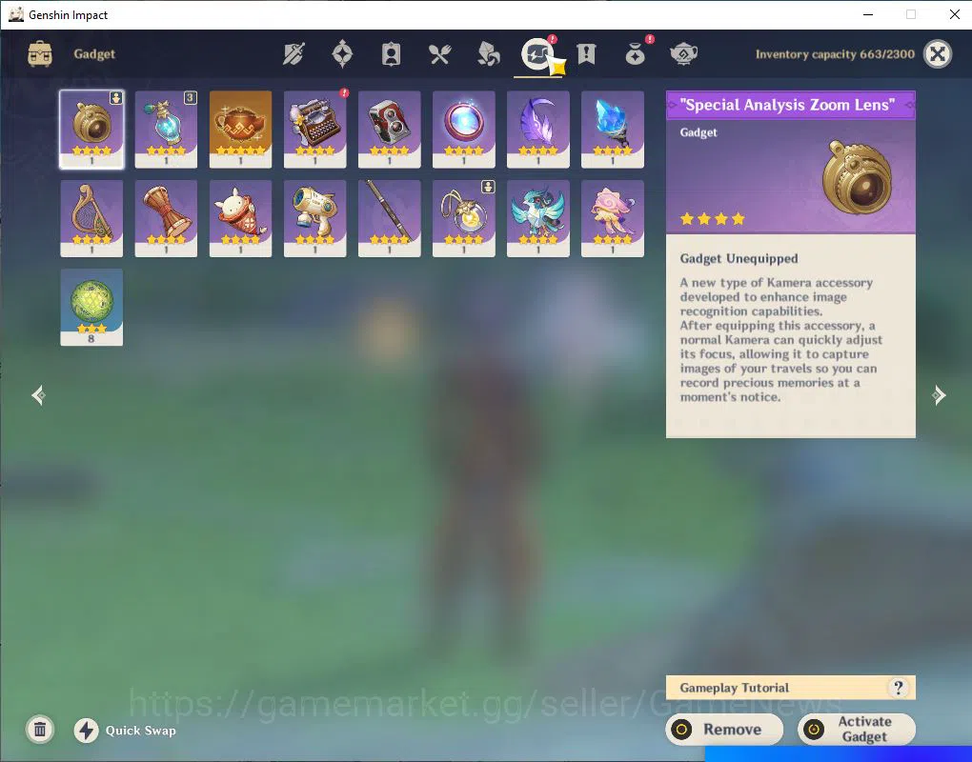Click the backpack inventory icon
Viewport: 972px width, 762px height.
click(40, 54)
